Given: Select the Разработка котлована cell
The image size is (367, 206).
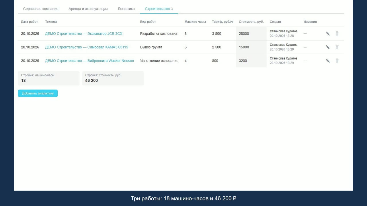Looking at the screenshot, I should tap(159, 33).
